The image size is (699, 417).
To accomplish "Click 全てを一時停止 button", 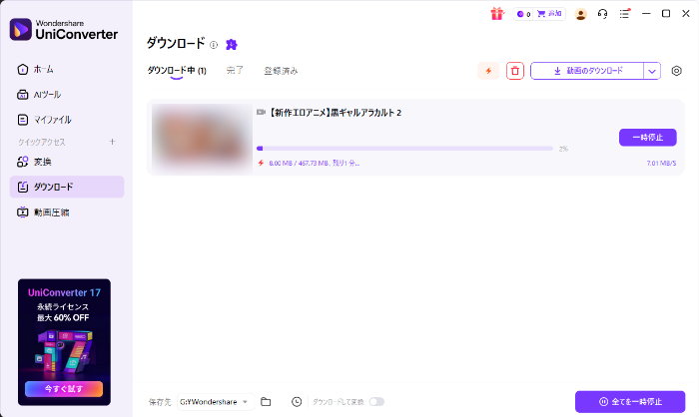I will point(630,402).
